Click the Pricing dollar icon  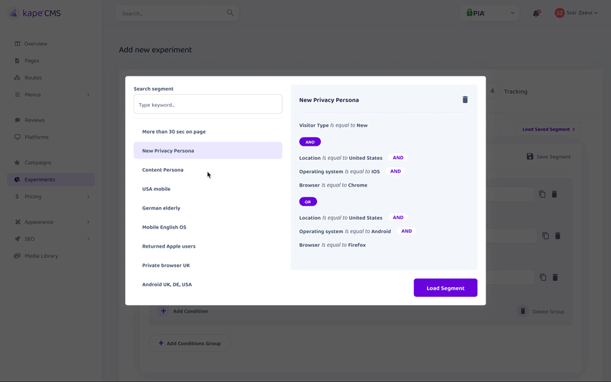click(x=17, y=197)
